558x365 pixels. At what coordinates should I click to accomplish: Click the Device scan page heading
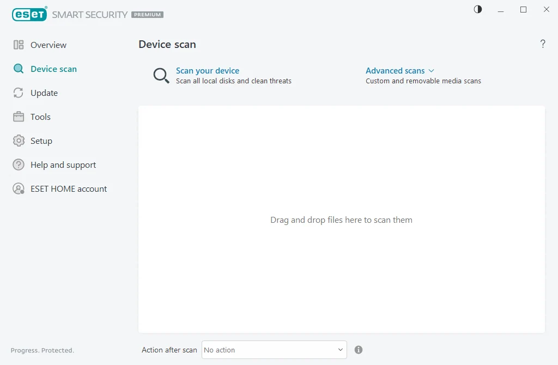[x=167, y=44]
